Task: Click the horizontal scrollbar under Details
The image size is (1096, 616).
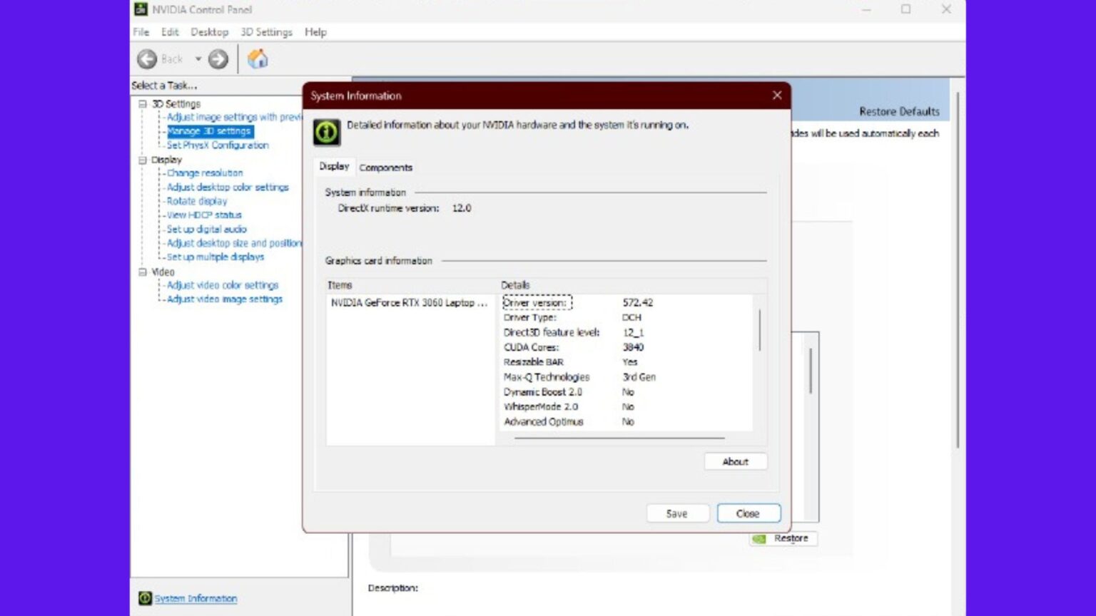Action: point(621,436)
